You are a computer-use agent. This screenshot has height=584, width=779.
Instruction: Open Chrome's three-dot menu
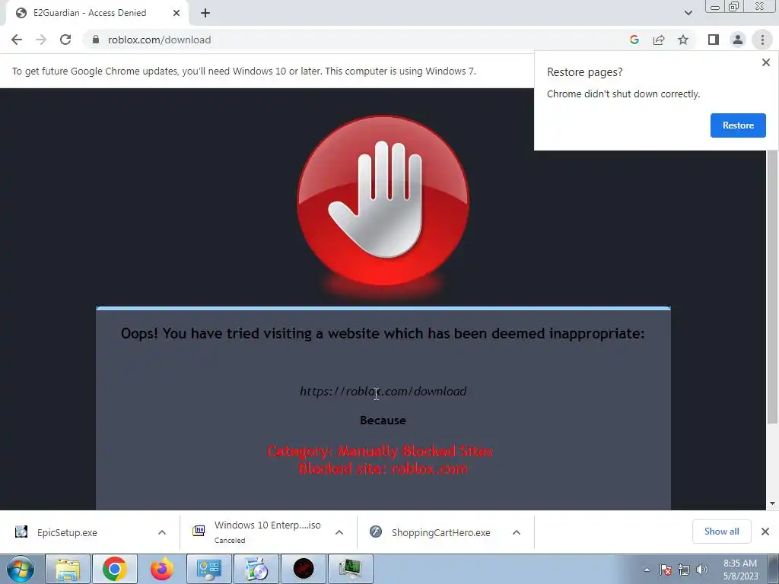point(762,40)
